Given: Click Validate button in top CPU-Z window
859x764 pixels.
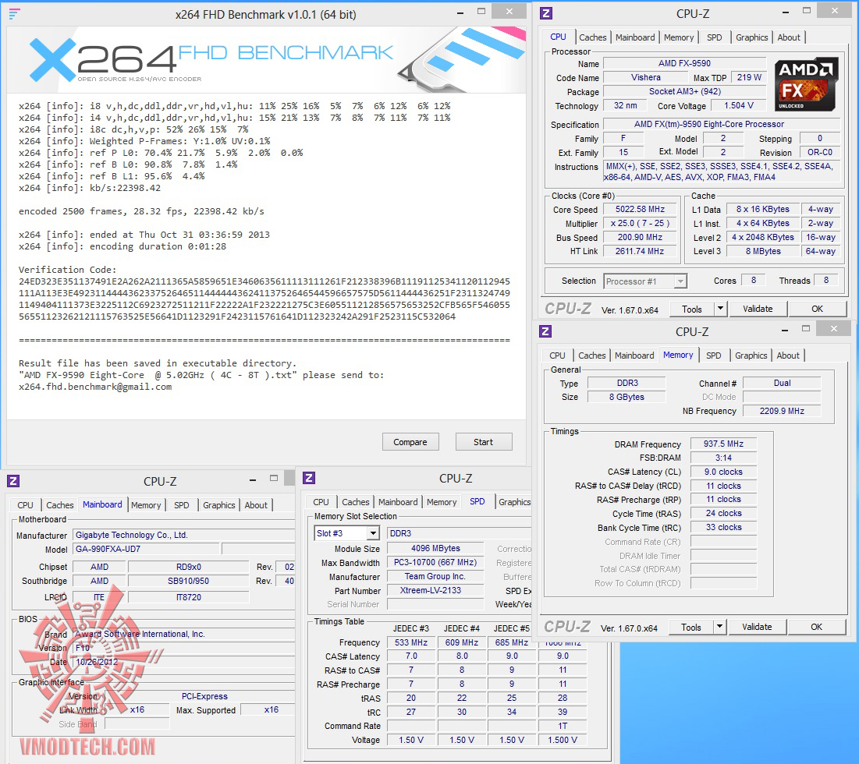Looking at the screenshot, I should [x=758, y=309].
